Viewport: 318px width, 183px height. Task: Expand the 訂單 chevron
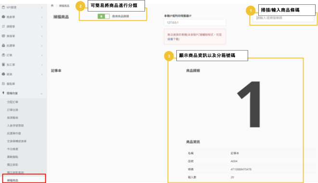(42, 55)
